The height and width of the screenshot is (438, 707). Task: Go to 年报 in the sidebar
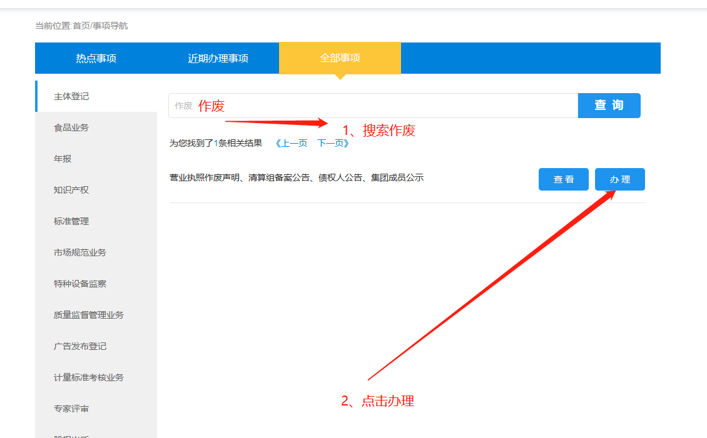(x=63, y=159)
